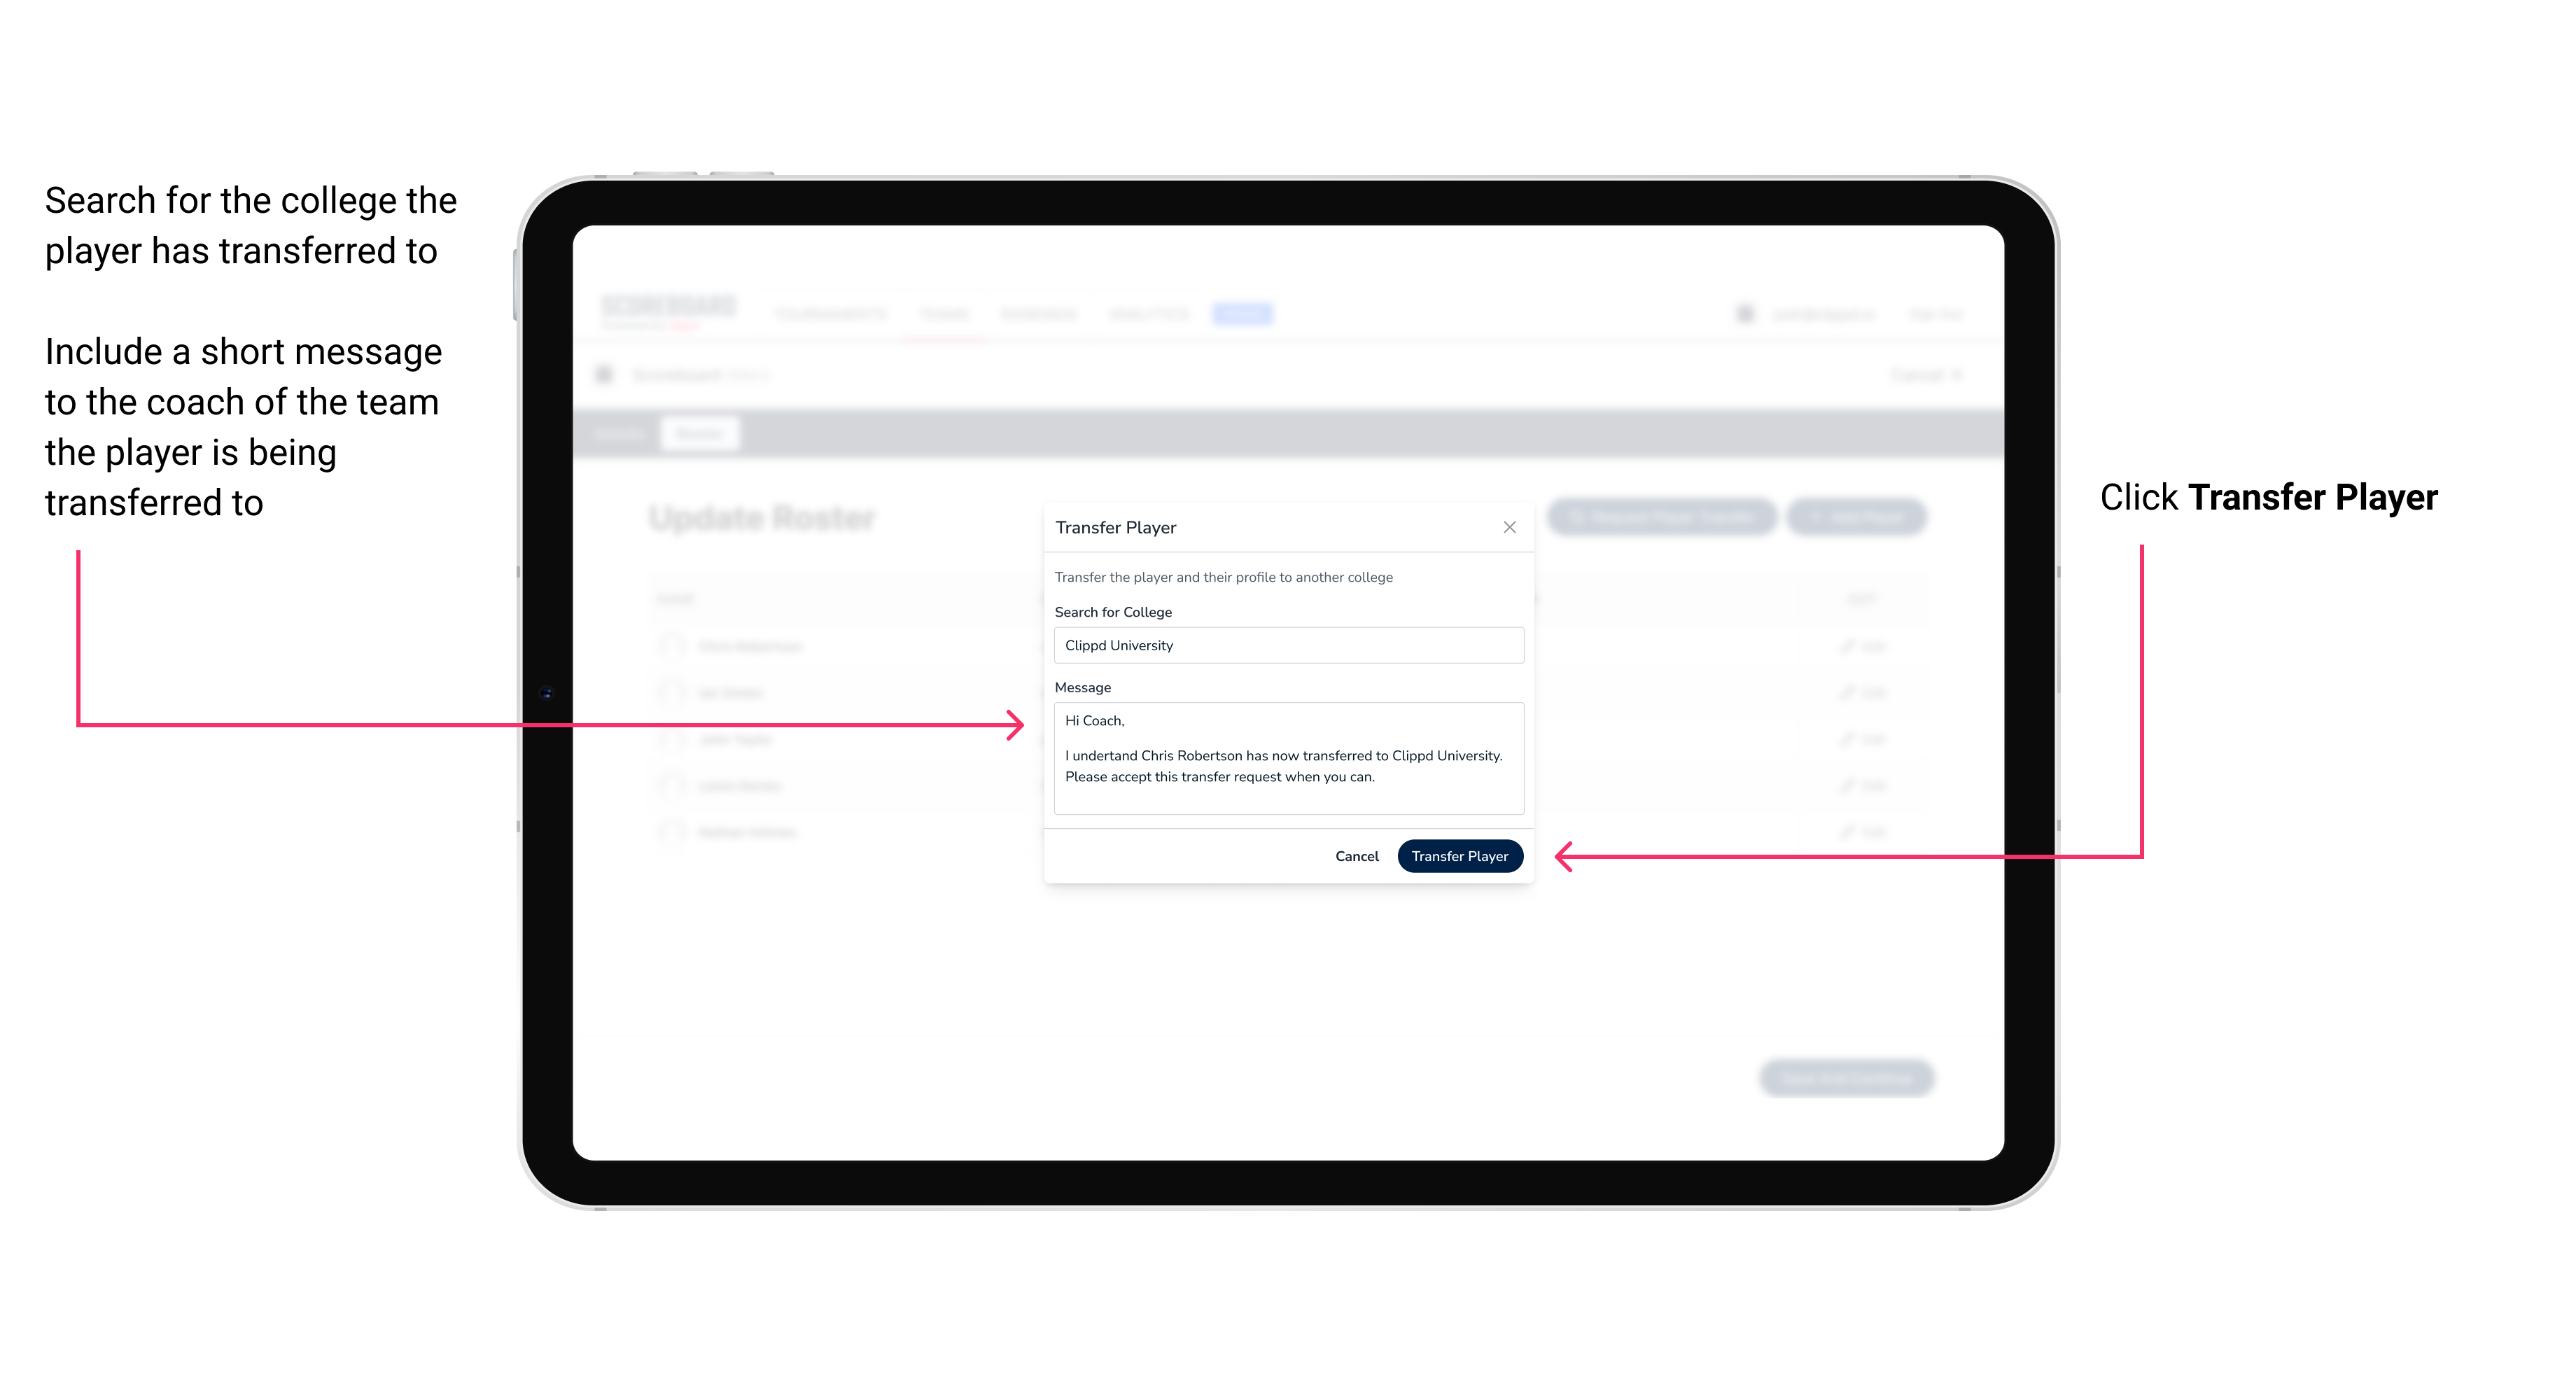
Task: Select the Search for College input field
Action: tap(1283, 645)
